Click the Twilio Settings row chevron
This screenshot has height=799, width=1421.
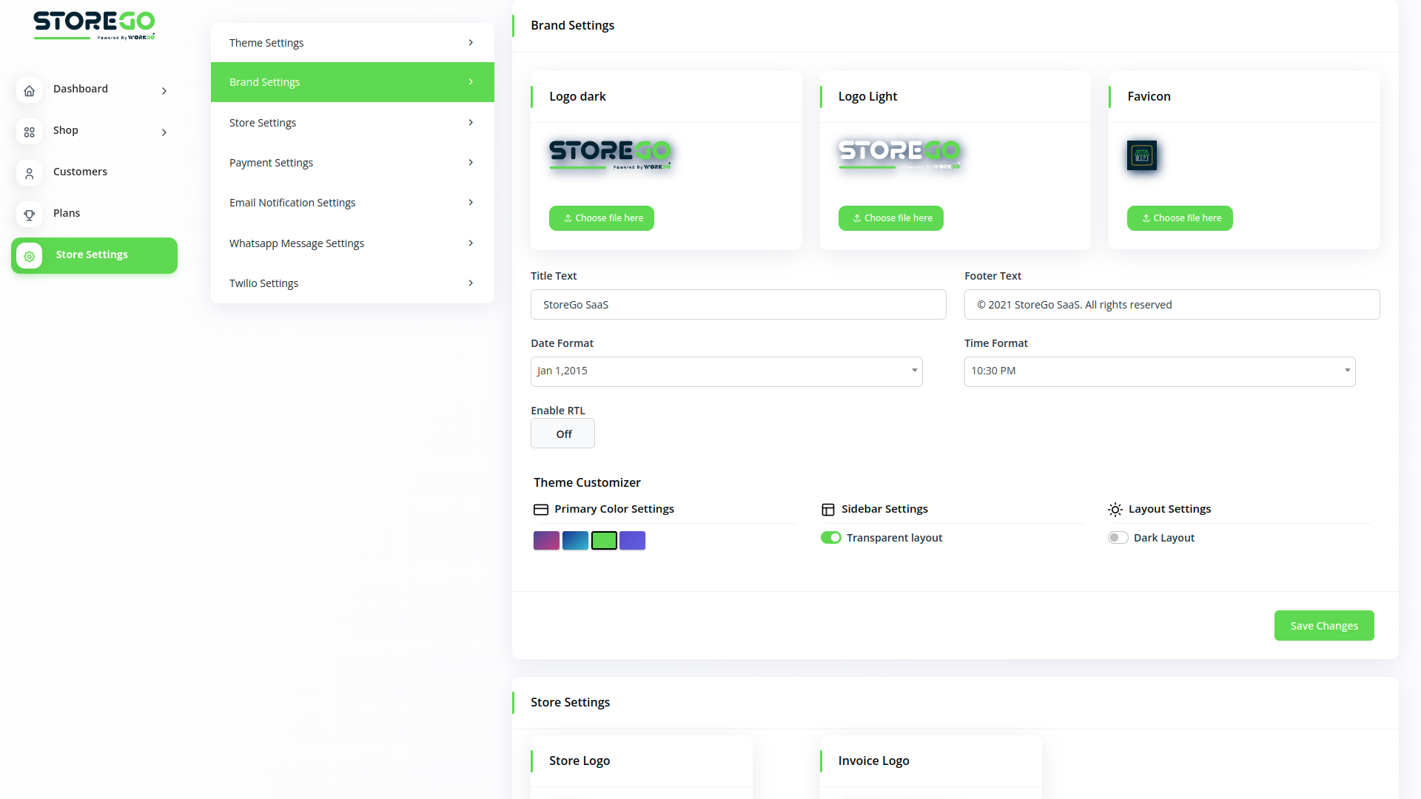tap(471, 283)
